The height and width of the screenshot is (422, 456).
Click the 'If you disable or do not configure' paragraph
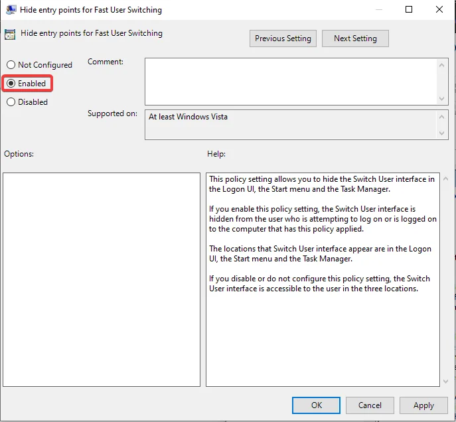click(319, 283)
